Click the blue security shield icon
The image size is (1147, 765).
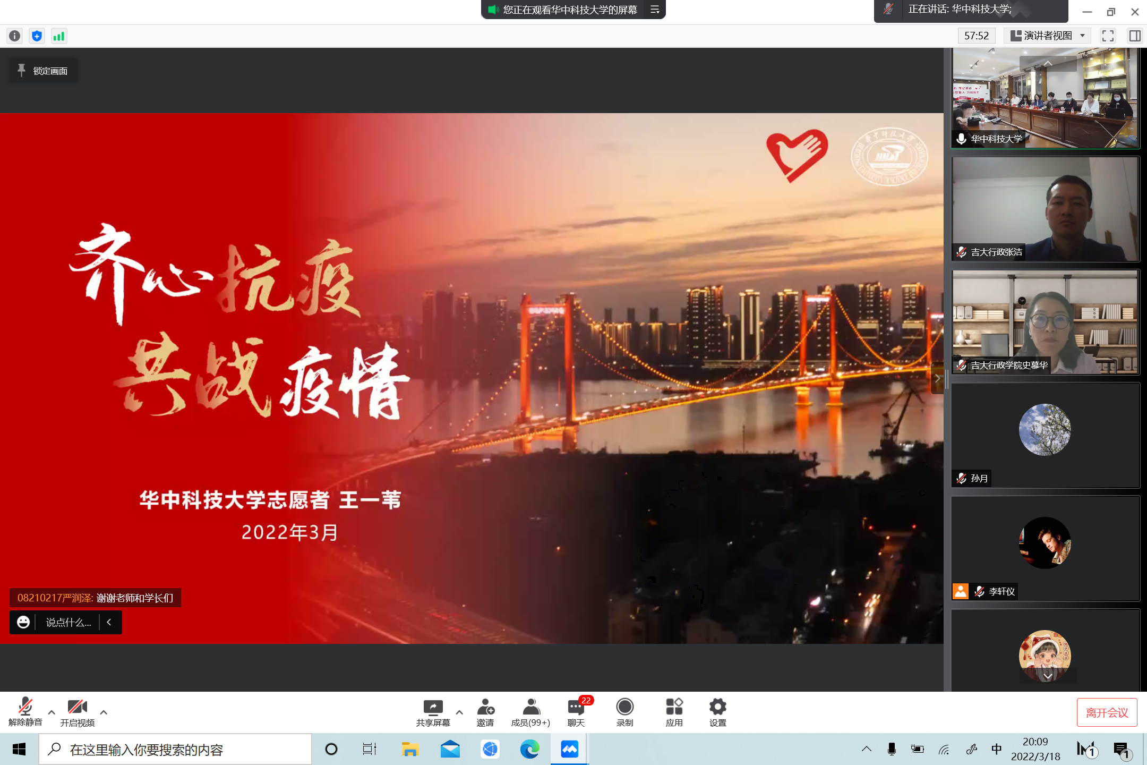[37, 36]
